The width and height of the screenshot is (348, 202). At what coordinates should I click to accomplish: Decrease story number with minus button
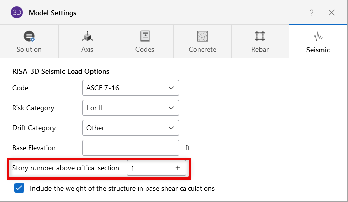click(x=165, y=168)
